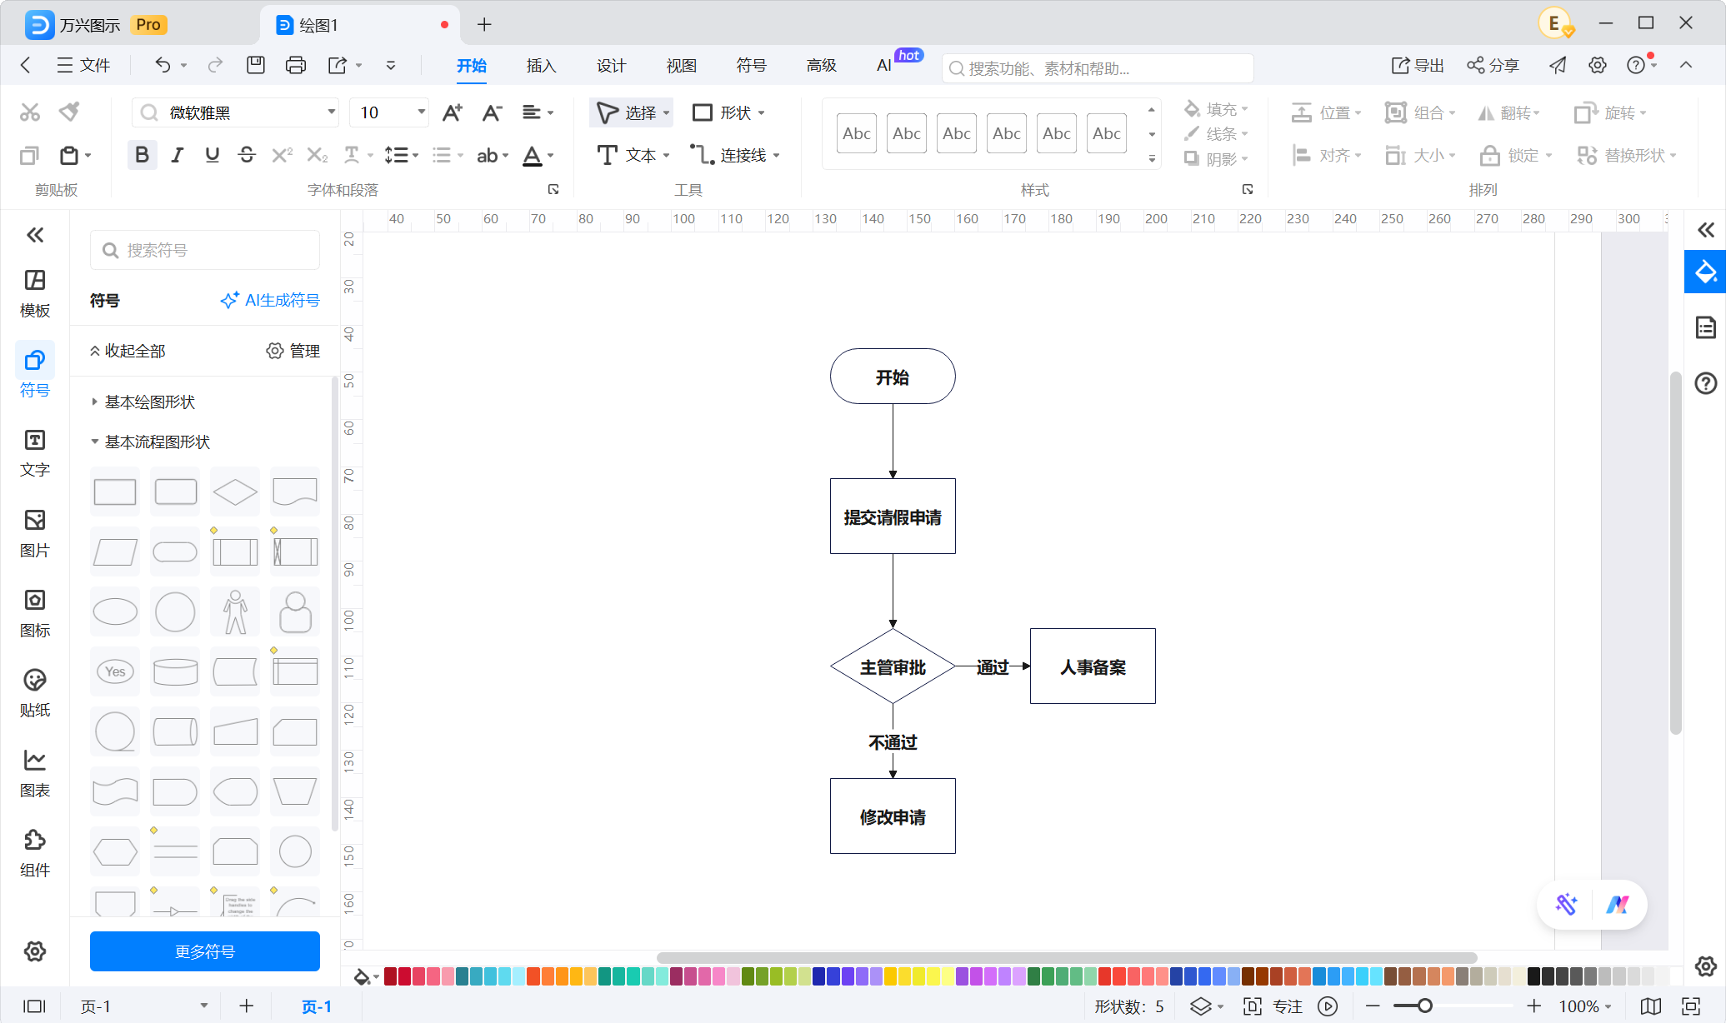Image resolution: width=1726 pixels, height=1023 pixels.
Task: Select the manager approval diamond on the canvas
Action: (893, 667)
